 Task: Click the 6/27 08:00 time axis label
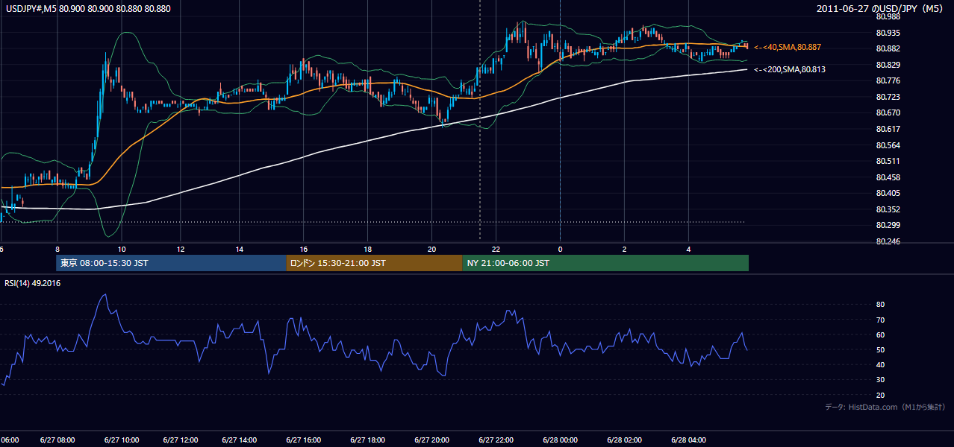(57, 440)
